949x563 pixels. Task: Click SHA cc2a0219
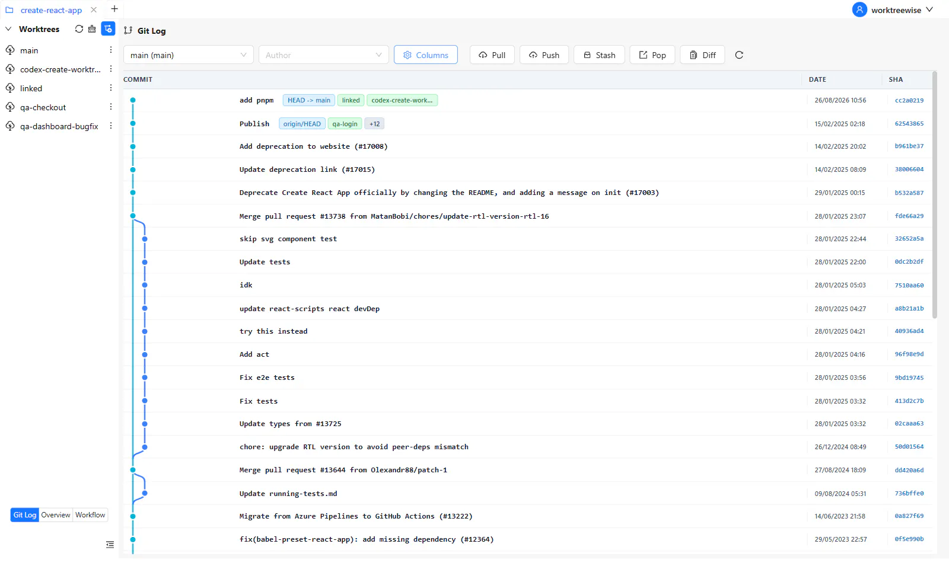(909, 101)
